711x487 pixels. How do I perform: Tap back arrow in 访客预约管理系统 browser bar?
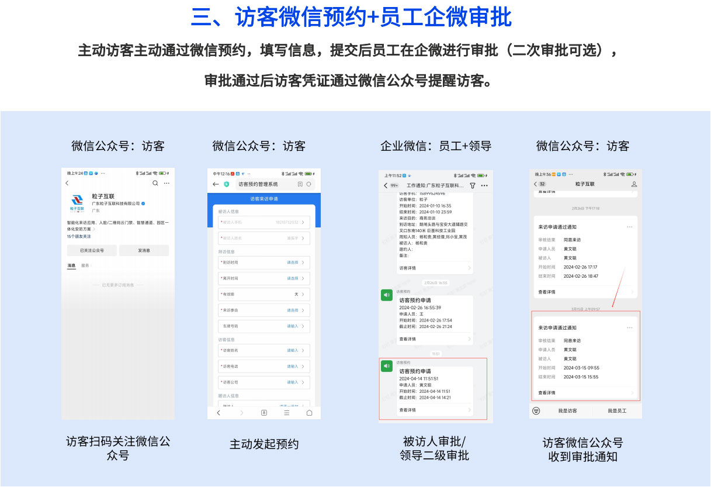(x=216, y=184)
